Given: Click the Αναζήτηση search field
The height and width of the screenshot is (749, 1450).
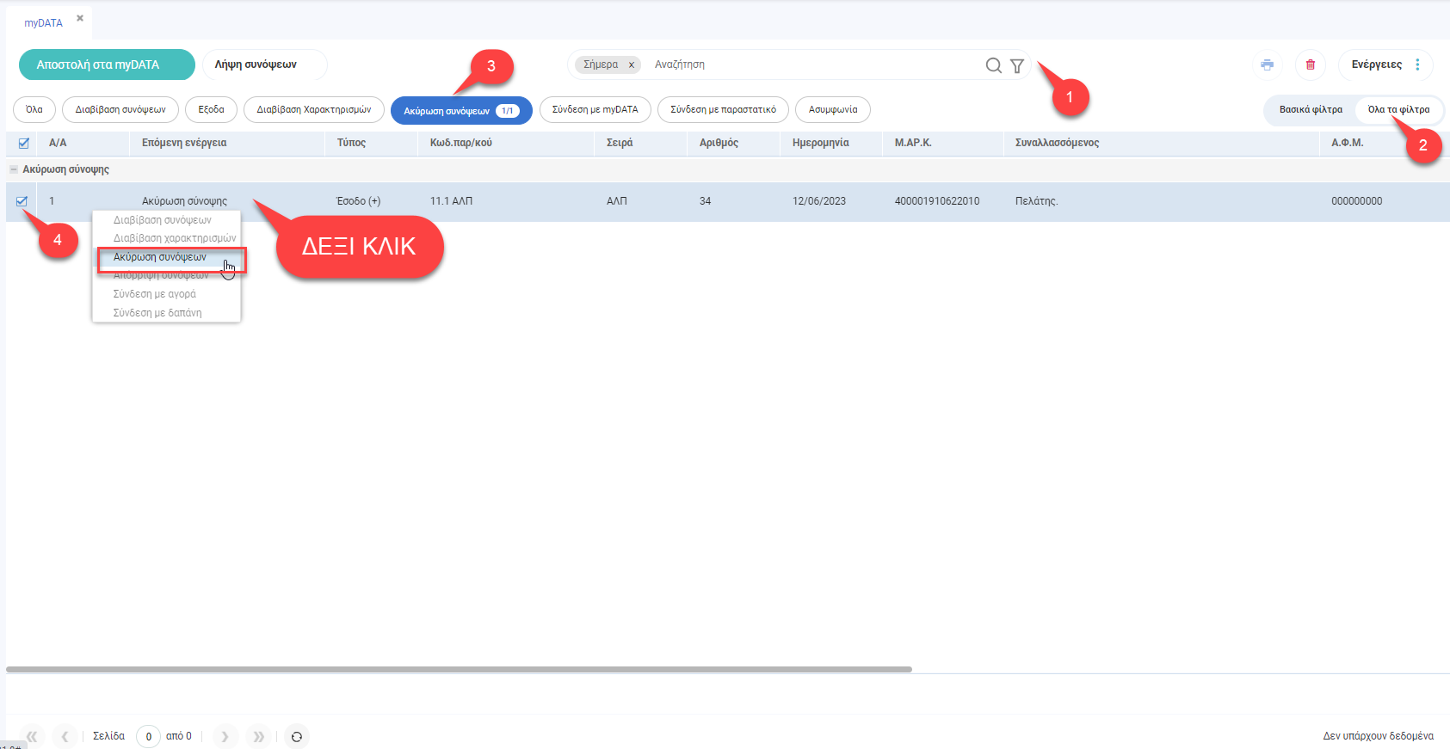Looking at the screenshot, I should 809,64.
